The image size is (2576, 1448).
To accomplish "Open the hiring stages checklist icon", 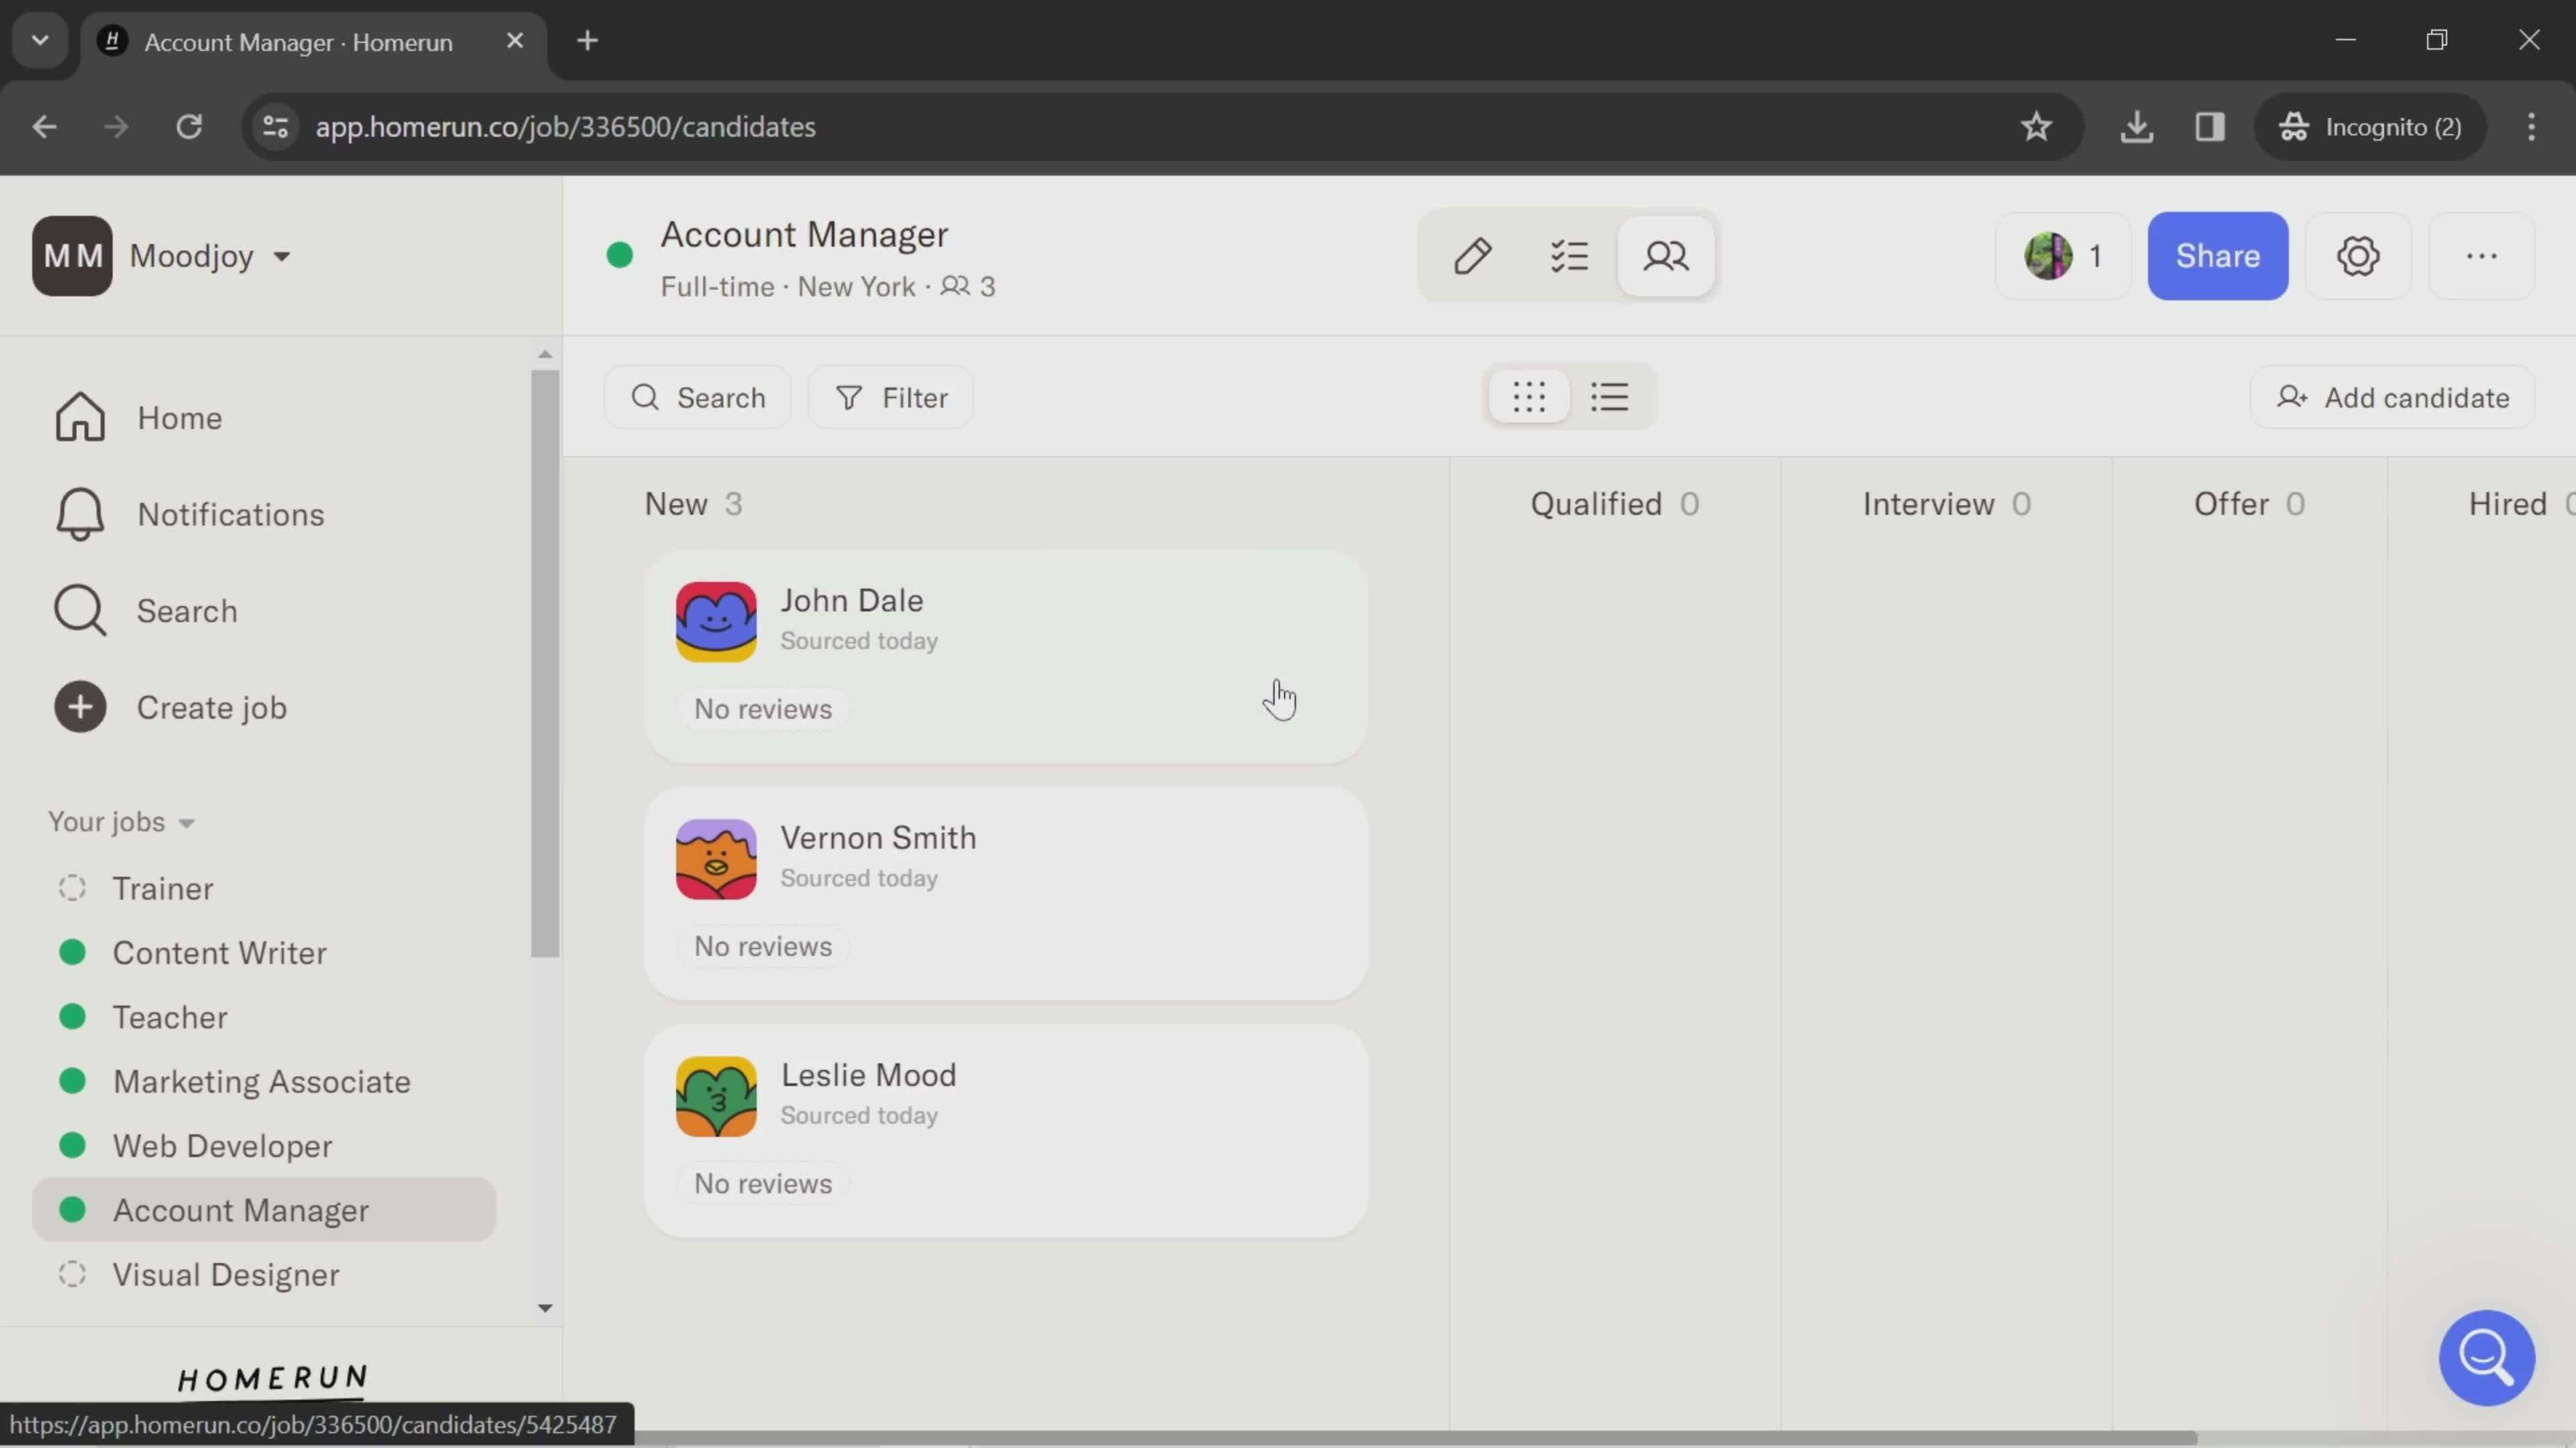I will (1569, 256).
